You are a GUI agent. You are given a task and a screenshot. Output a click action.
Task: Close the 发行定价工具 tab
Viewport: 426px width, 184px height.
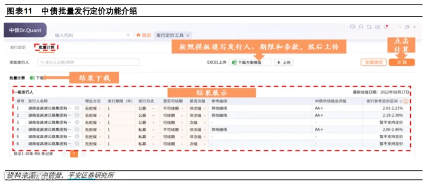(188, 35)
